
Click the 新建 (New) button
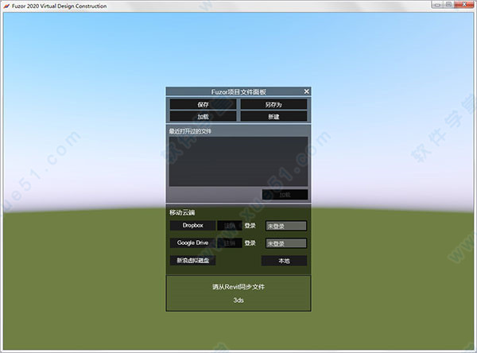click(273, 116)
